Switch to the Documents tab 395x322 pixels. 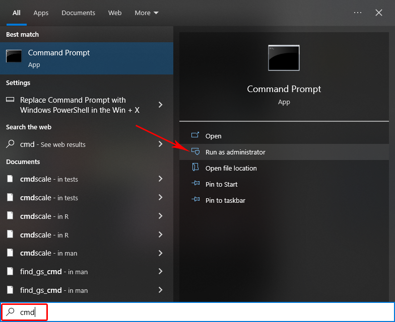(x=79, y=13)
